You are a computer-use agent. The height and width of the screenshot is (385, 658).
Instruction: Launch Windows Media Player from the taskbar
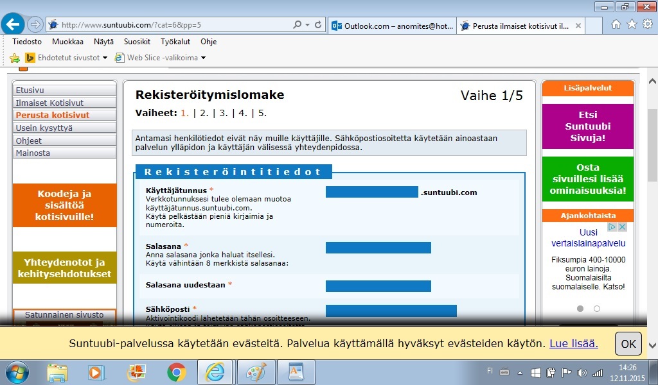click(x=96, y=372)
